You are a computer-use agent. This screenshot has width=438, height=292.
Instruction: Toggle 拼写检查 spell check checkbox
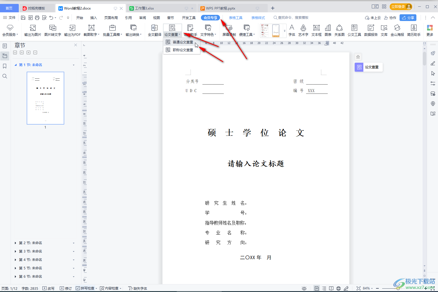78,288
